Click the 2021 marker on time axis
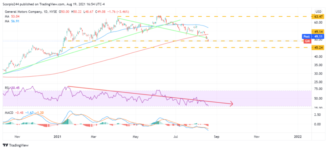 click(x=57, y=137)
